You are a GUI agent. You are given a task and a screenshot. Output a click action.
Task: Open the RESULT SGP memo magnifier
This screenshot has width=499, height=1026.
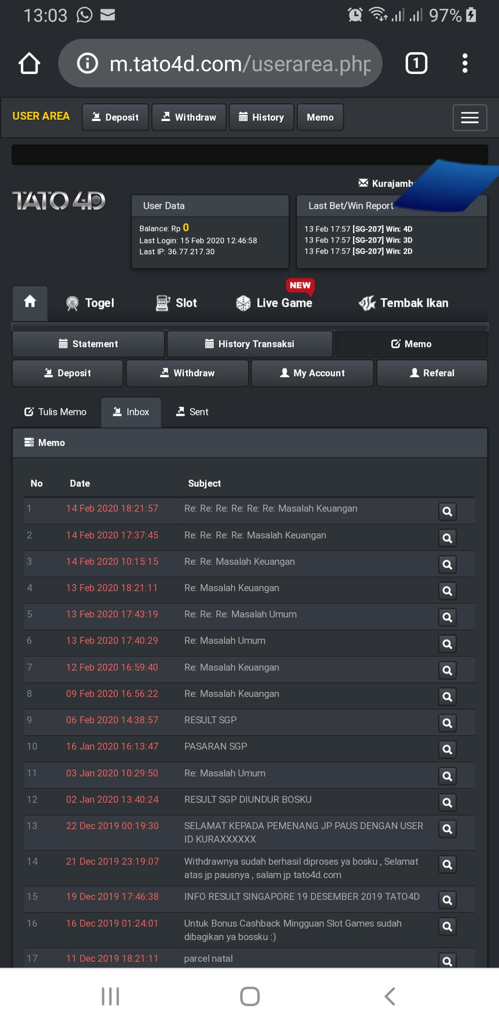pos(447,723)
